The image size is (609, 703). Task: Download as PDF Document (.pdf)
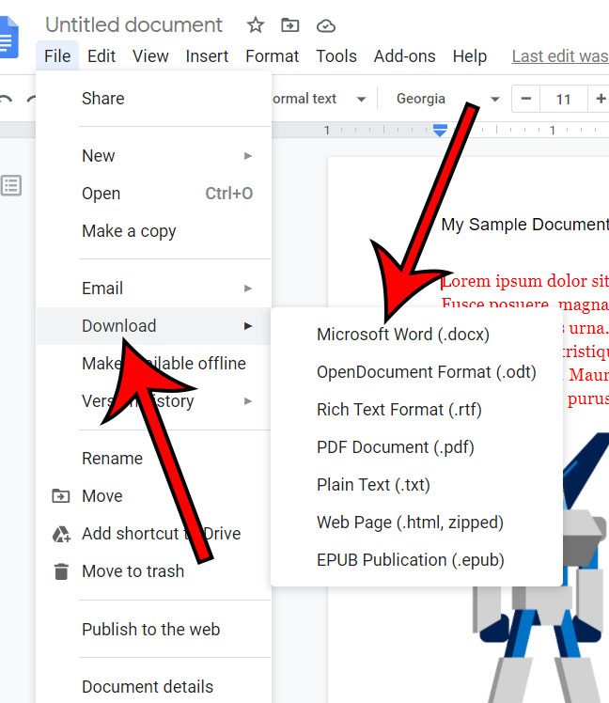[x=416, y=447]
